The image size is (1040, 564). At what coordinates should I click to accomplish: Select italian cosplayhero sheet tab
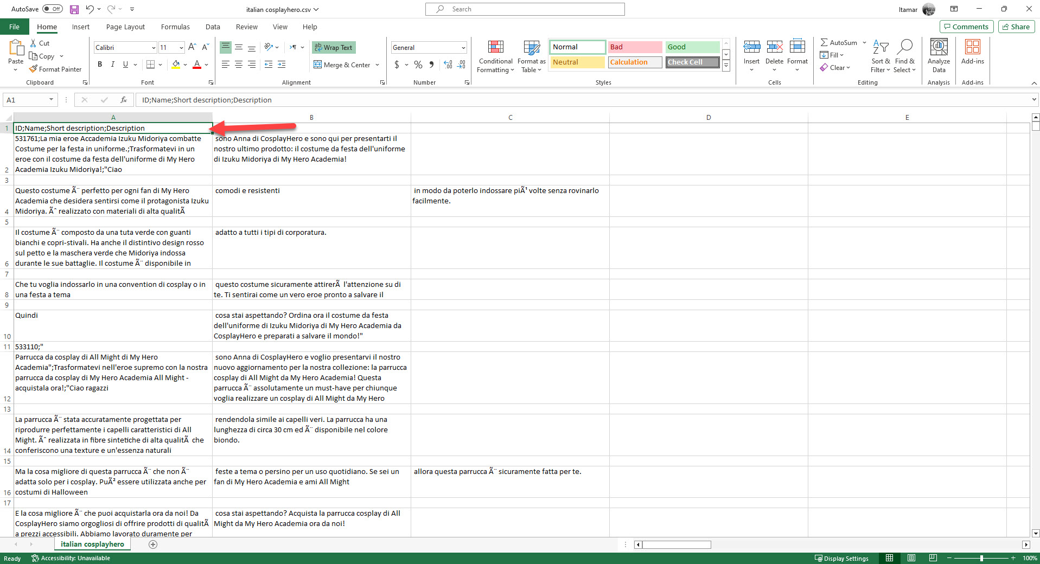92,544
